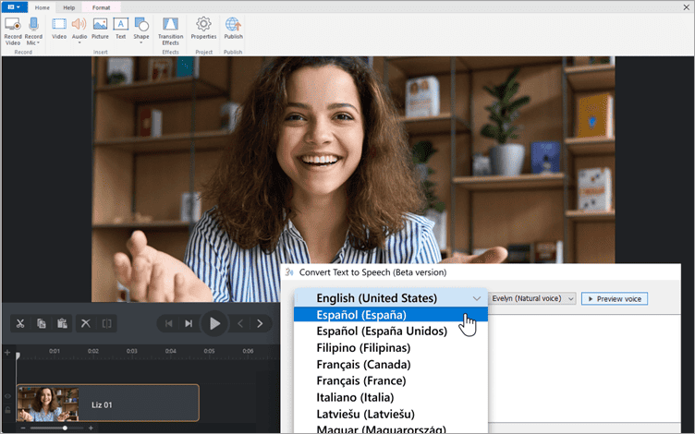Select Español (España) language
Image resolution: width=695 pixels, height=434 pixels.
(390, 315)
